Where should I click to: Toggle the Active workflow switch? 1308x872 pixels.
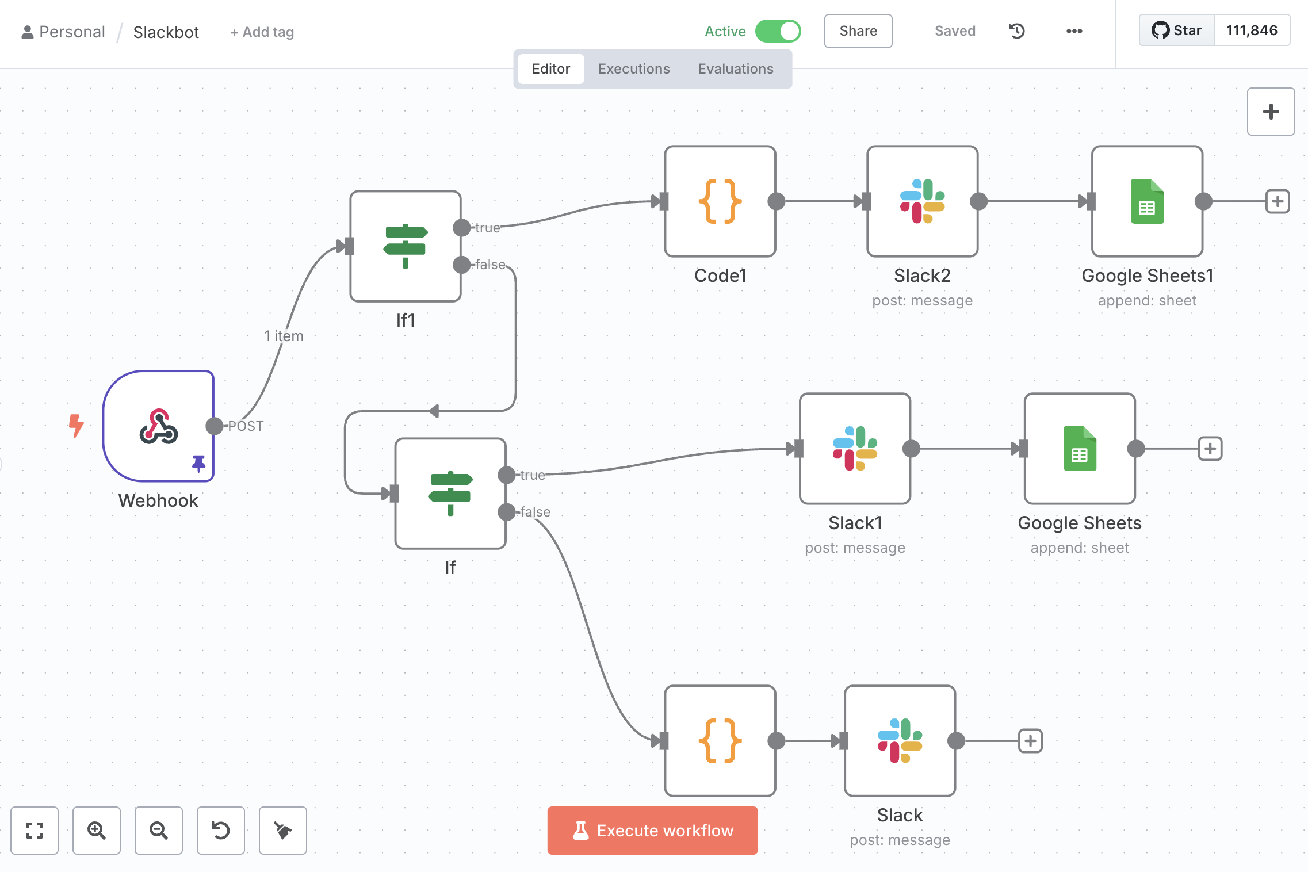[x=778, y=31]
